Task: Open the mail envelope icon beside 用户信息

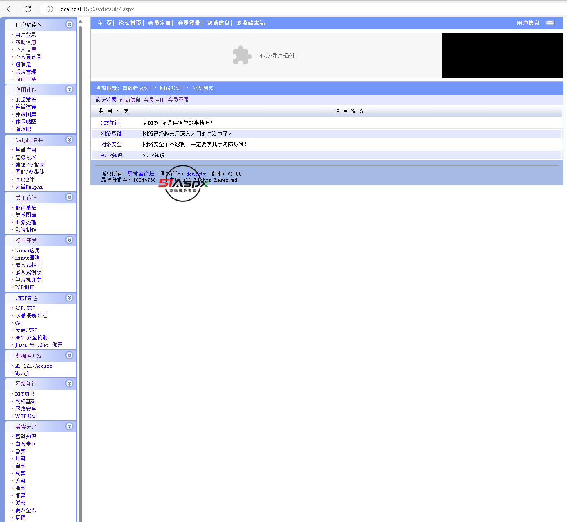Action: (550, 23)
